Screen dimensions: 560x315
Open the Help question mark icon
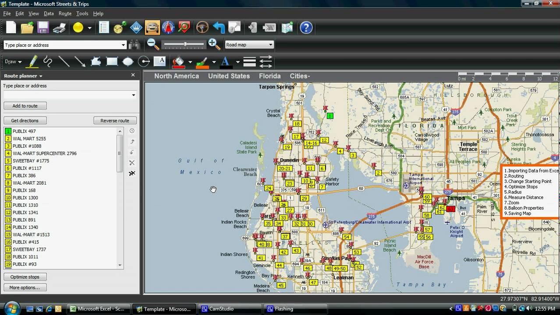tap(306, 28)
